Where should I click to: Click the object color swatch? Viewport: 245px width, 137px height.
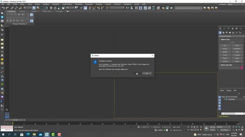242,68
